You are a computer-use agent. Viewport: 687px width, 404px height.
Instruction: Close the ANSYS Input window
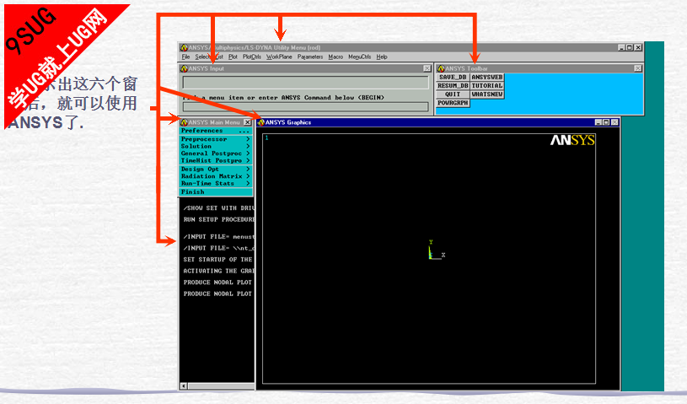click(x=427, y=68)
